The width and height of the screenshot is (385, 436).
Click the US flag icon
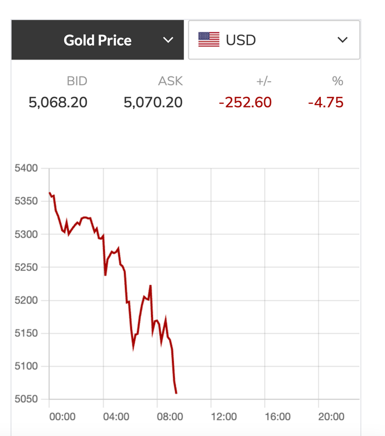209,40
